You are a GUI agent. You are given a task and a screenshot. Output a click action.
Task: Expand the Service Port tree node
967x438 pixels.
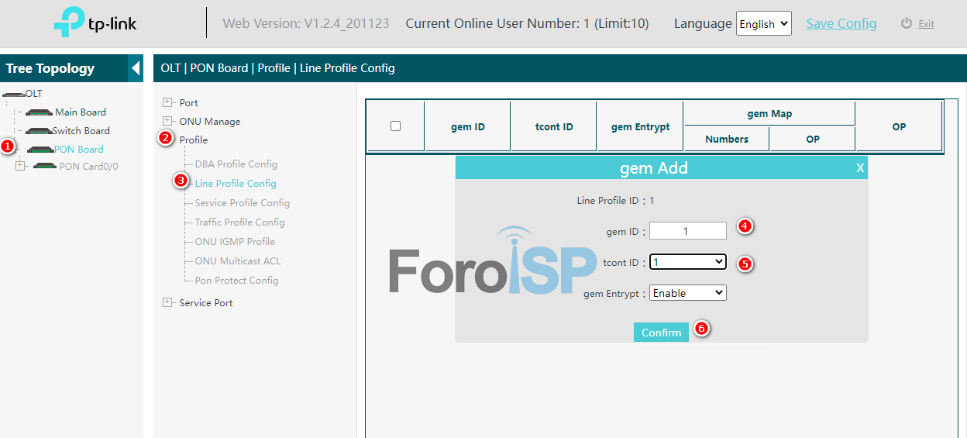[x=167, y=302]
